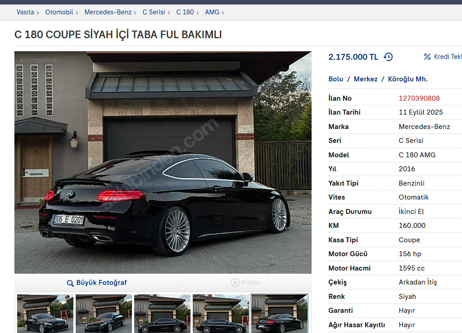Image resolution: width=462 pixels, height=333 pixels.
Task: Select the fifth thumbnail, highlighted rear view
Action: click(x=279, y=314)
